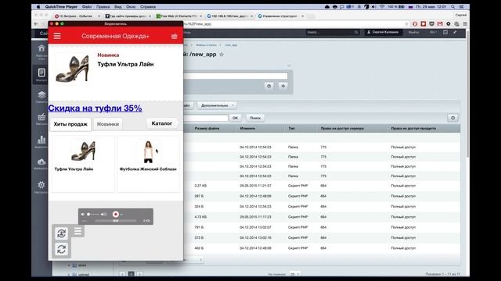Open the shopping basket icon in red header
The height and width of the screenshot is (281, 501).
point(174,36)
